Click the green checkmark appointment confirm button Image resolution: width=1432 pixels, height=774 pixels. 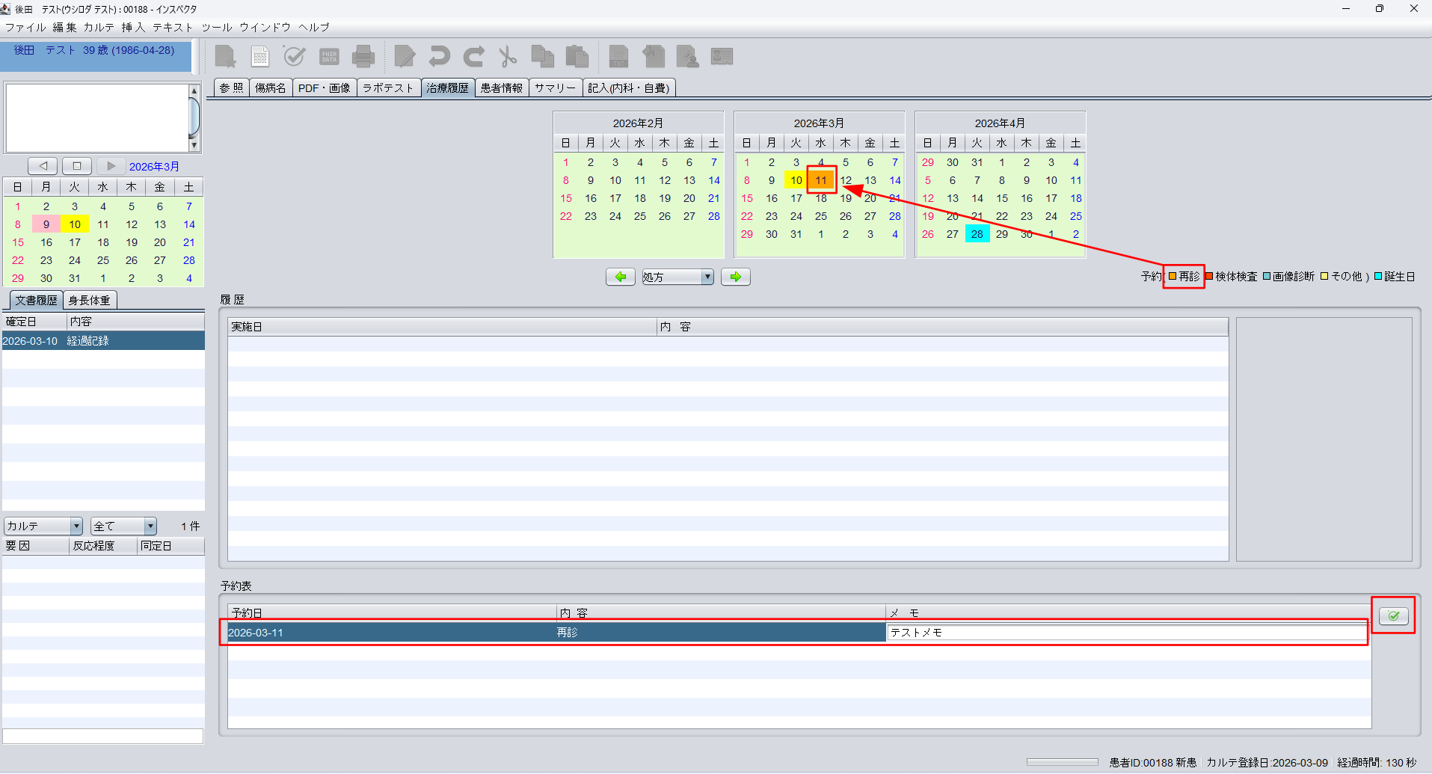point(1393,615)
